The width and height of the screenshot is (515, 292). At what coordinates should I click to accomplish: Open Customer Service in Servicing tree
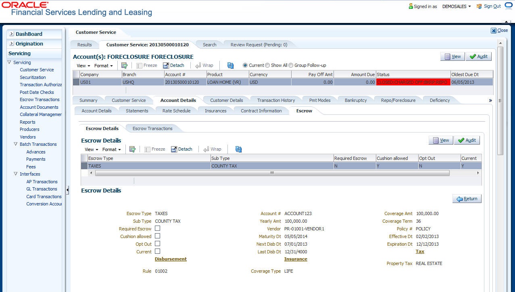click(x=37, y=70)
